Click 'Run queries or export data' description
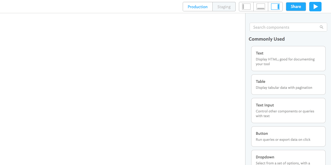Image resolution: width=331 pixels, height=165 pixels. click(283, 140)
